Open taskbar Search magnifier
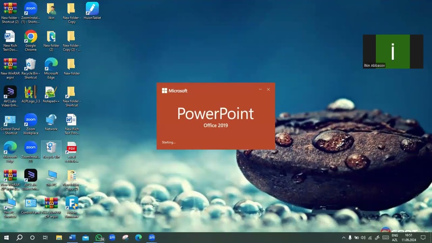This screenshot has width=432, height=243. (x=19, y=238)
